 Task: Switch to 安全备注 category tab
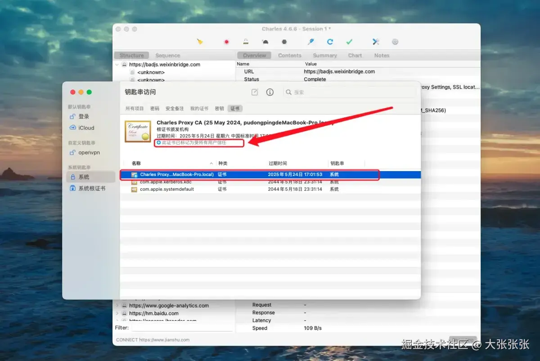[175, 108]
